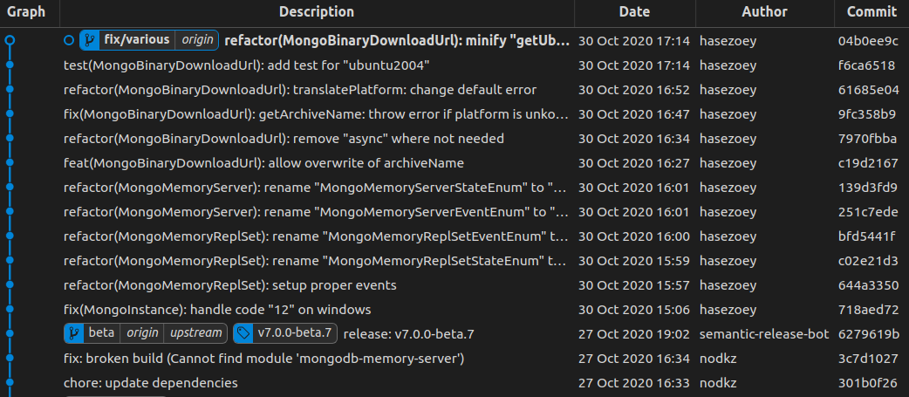909x397 pixels.
Task: Click the upstream remote label on beta
Action: coord(196,333)
